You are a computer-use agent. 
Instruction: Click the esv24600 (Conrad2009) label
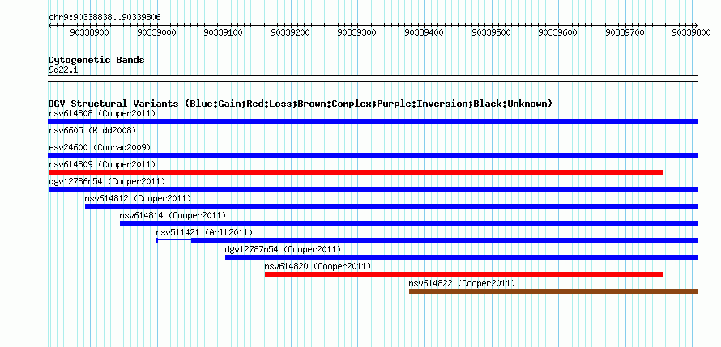[100, 147]
